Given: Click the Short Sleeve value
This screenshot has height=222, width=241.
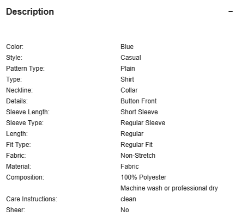Looking at the screenshot, I should point(139,112).
